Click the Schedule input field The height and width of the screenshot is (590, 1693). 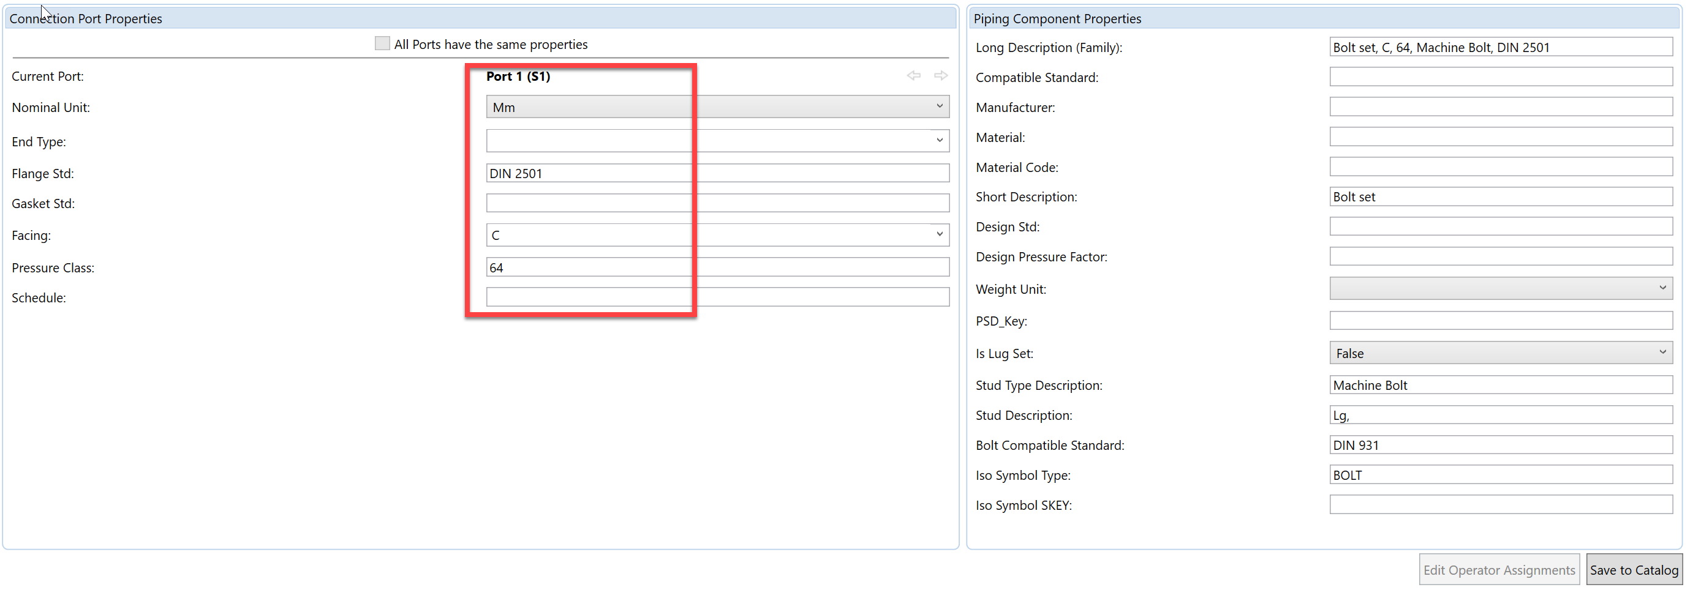[717, 297]
